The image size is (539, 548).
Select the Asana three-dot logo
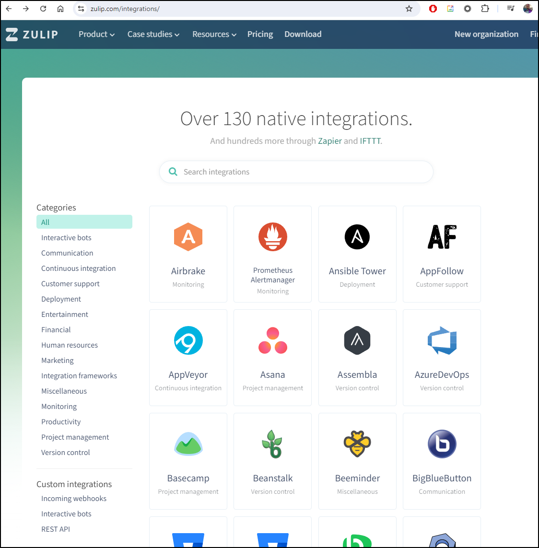[x=273, y=340]
